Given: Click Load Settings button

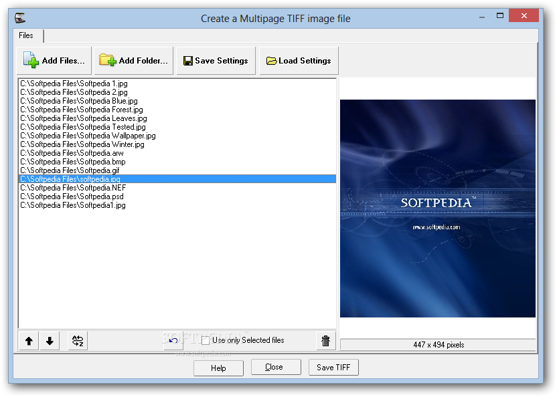Looking at the screenshot, I should pos(299,61).
